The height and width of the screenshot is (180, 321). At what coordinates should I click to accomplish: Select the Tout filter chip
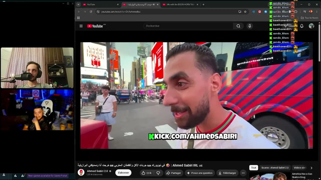(254, 168)
